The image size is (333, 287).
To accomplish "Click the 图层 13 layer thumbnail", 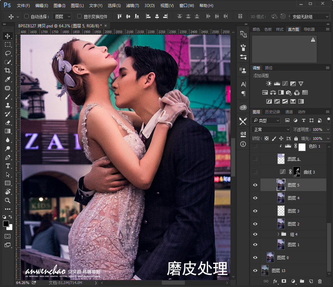I will click(265, 270).
